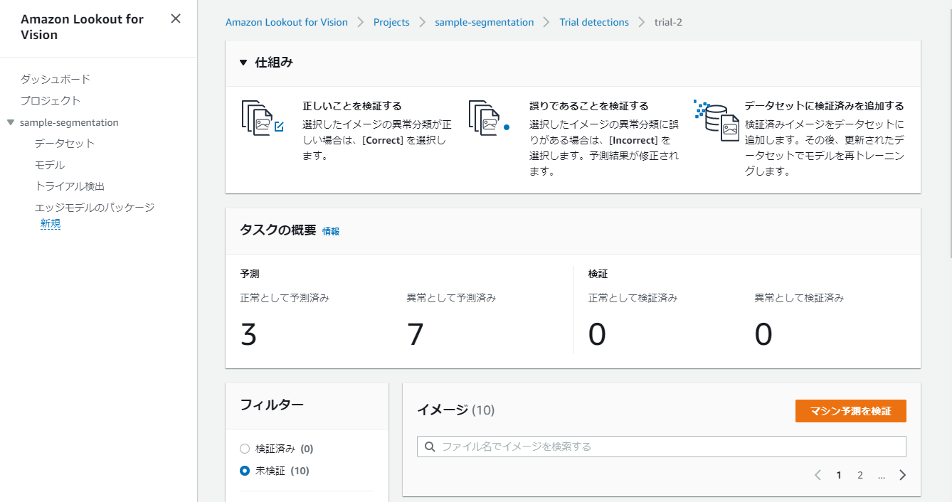This screenshot has width=952, height=502.
Task: Click the count 3 for 正常として予測済み
Action: [x=248, y=334]
